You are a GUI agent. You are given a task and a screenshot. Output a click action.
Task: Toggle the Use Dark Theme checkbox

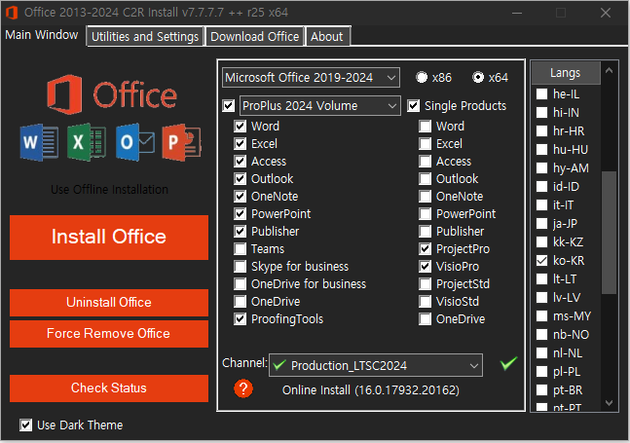25,425
